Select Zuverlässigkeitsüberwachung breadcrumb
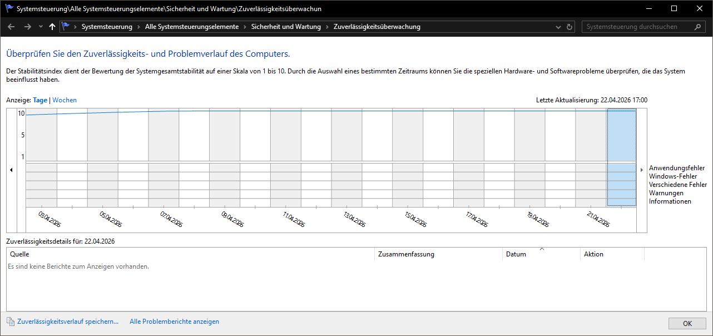Screen dimensions: 713x336 click(x=377, y=27)
